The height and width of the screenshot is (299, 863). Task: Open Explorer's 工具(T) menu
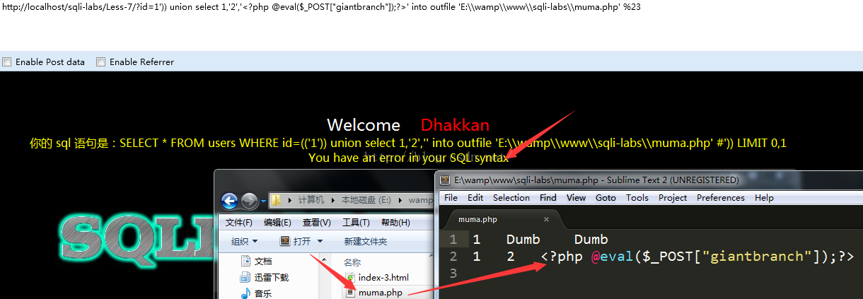point(356,223)
